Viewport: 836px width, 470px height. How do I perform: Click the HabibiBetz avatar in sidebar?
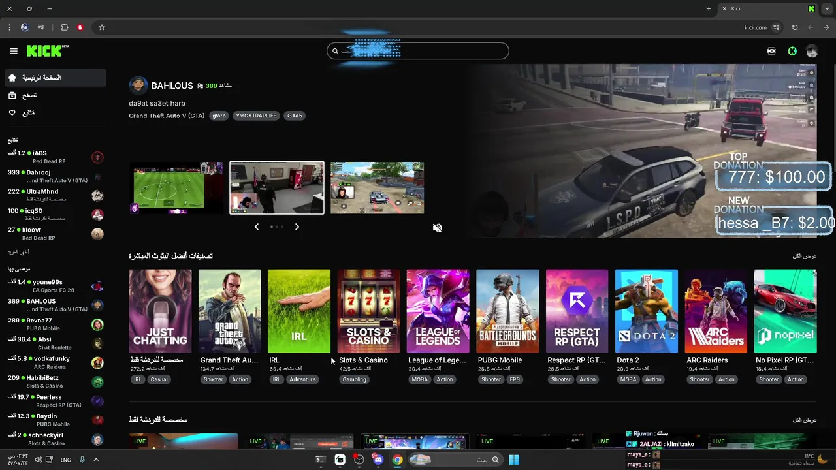click(97, 382)
